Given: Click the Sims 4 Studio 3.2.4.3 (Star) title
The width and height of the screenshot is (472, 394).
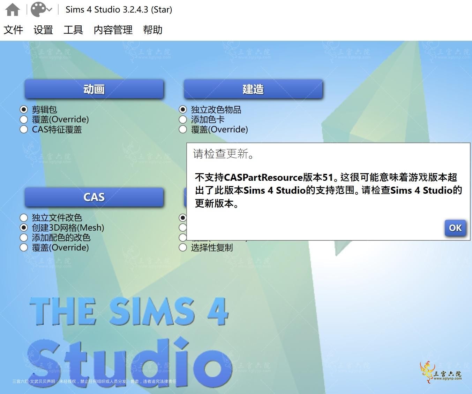Looking at the screenshot, I should pyautogui.click(x=119, y=9).
